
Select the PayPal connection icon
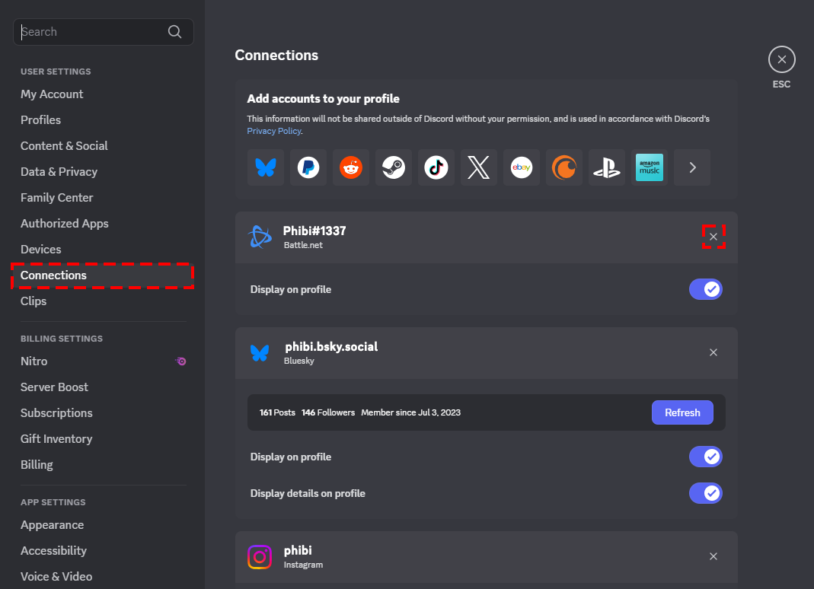point(308,167)
